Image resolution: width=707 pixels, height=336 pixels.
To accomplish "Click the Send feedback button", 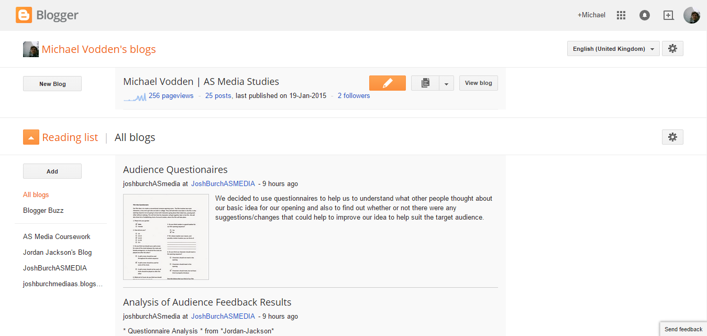I will [683, 329].
